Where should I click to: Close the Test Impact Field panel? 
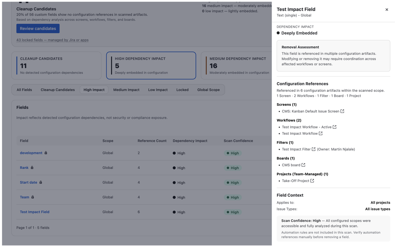[387, 10]
